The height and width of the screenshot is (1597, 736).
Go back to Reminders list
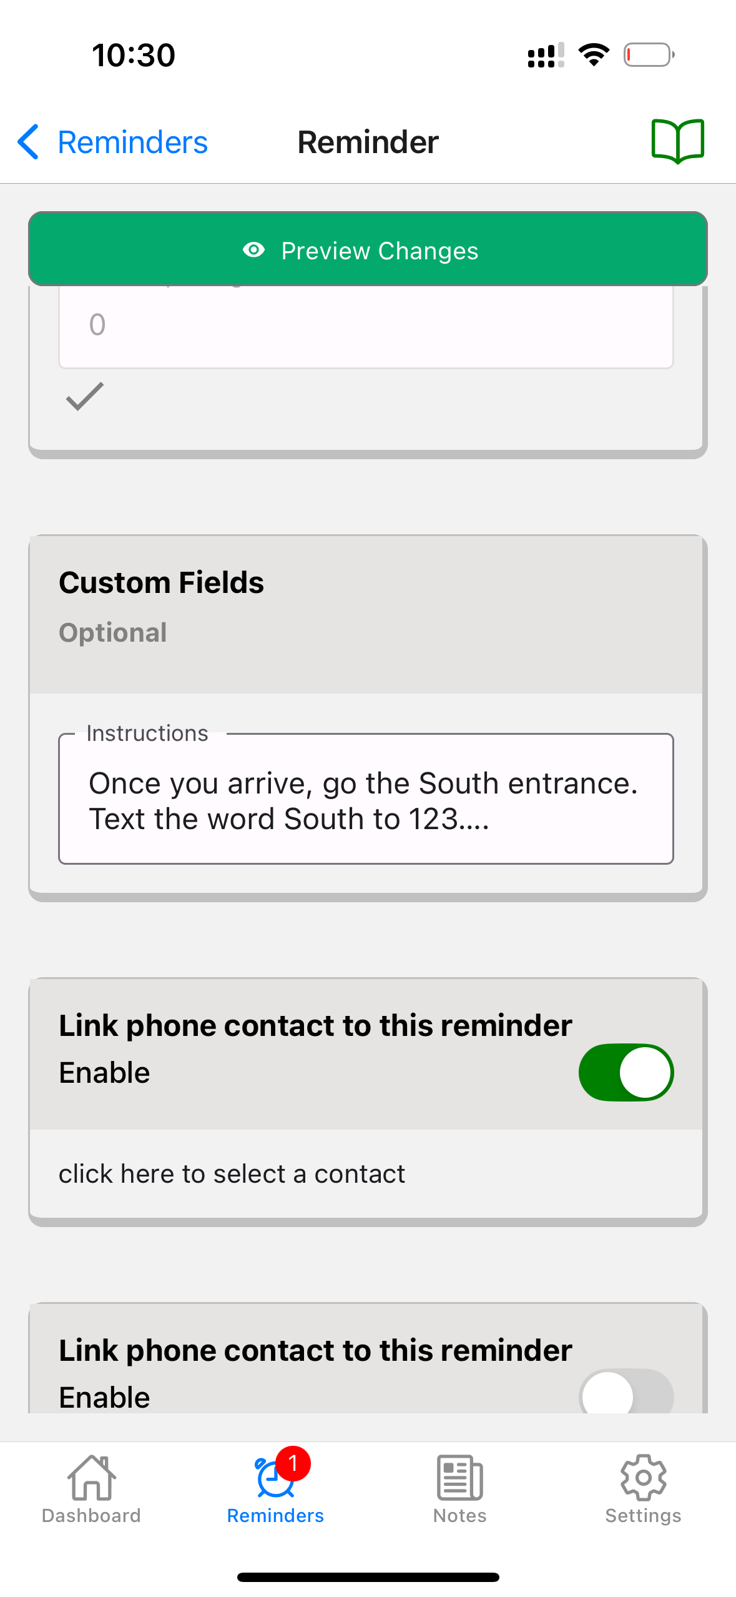click(x=132, y=142)
